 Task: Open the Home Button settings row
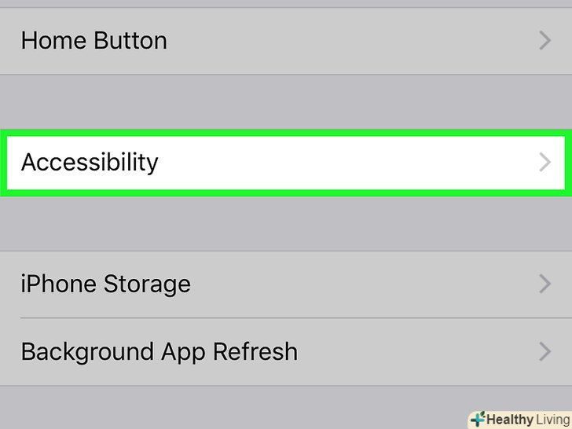[284, 41]
